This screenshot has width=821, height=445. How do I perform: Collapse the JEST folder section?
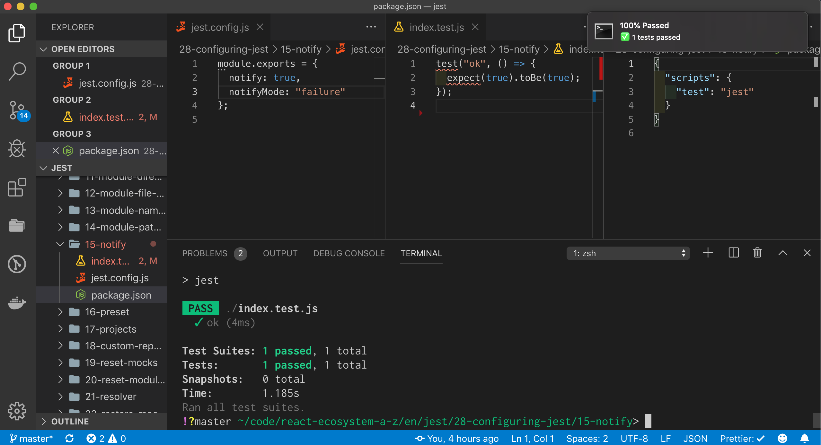(x=102, y=168)
